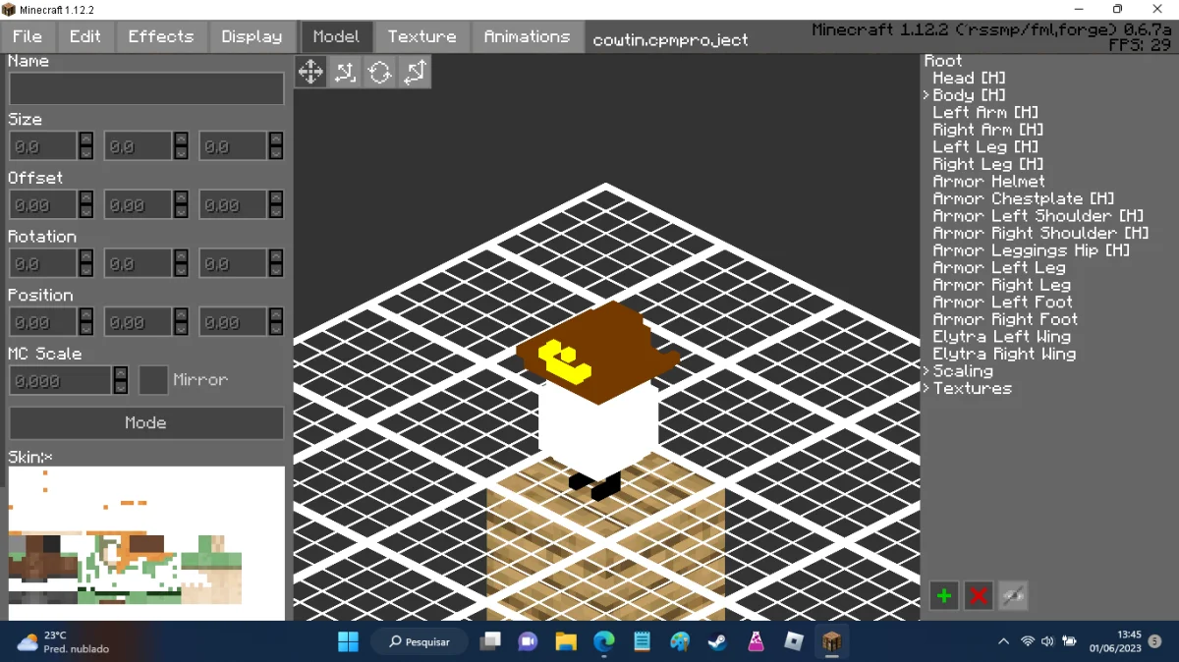
Task: Increase the first Offset value stepper
Action: (86, 198)
